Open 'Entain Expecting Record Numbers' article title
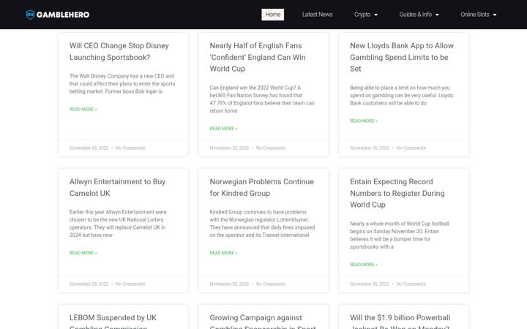The image size is (527, 329). (397, 193)
